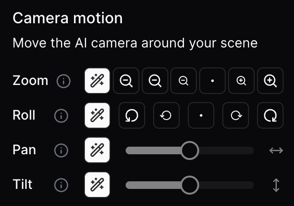The width and height of the screenshot is (294, 206).
Task: Select strong counterclockwise roll
Action: tap(132, 115)
